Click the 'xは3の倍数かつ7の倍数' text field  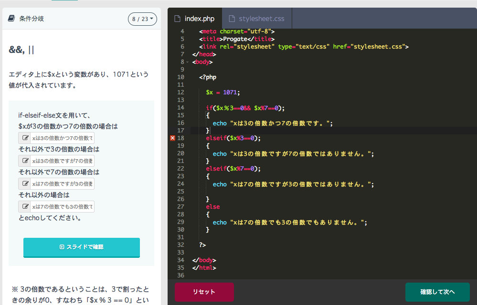click(62, 138)
